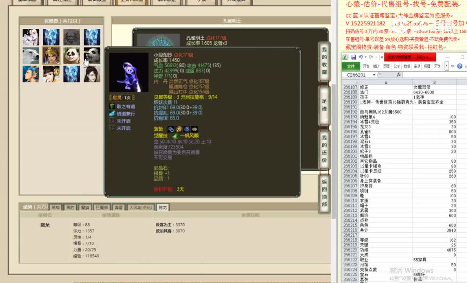Switch to the 插入 Insert ribbon tab

click(x=376, y=66)
